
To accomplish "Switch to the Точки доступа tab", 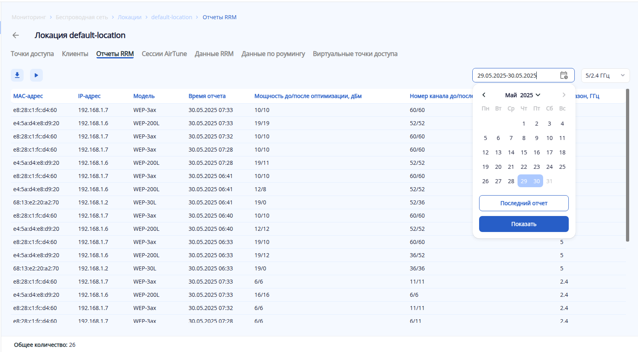I will tap(32, 54).
